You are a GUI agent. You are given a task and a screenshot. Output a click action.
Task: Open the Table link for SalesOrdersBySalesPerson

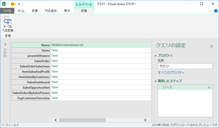pos(54,93)
